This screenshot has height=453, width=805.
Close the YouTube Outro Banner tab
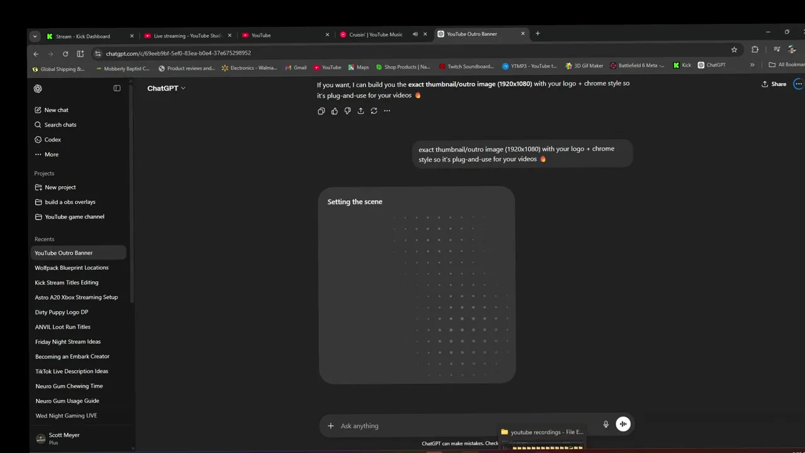pyautogui.click(x=523, y=33)
